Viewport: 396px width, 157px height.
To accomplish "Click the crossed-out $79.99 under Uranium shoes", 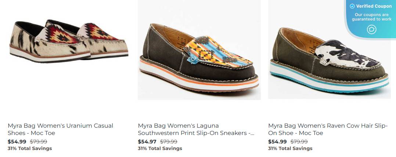I will click(x=38, y=142).
